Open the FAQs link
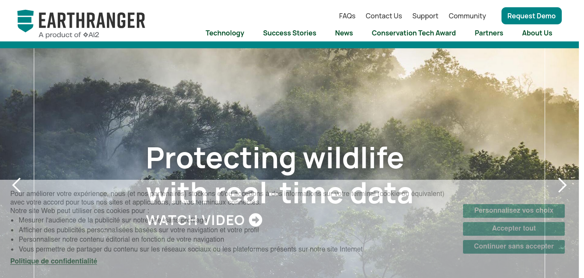 click(347, 16)
